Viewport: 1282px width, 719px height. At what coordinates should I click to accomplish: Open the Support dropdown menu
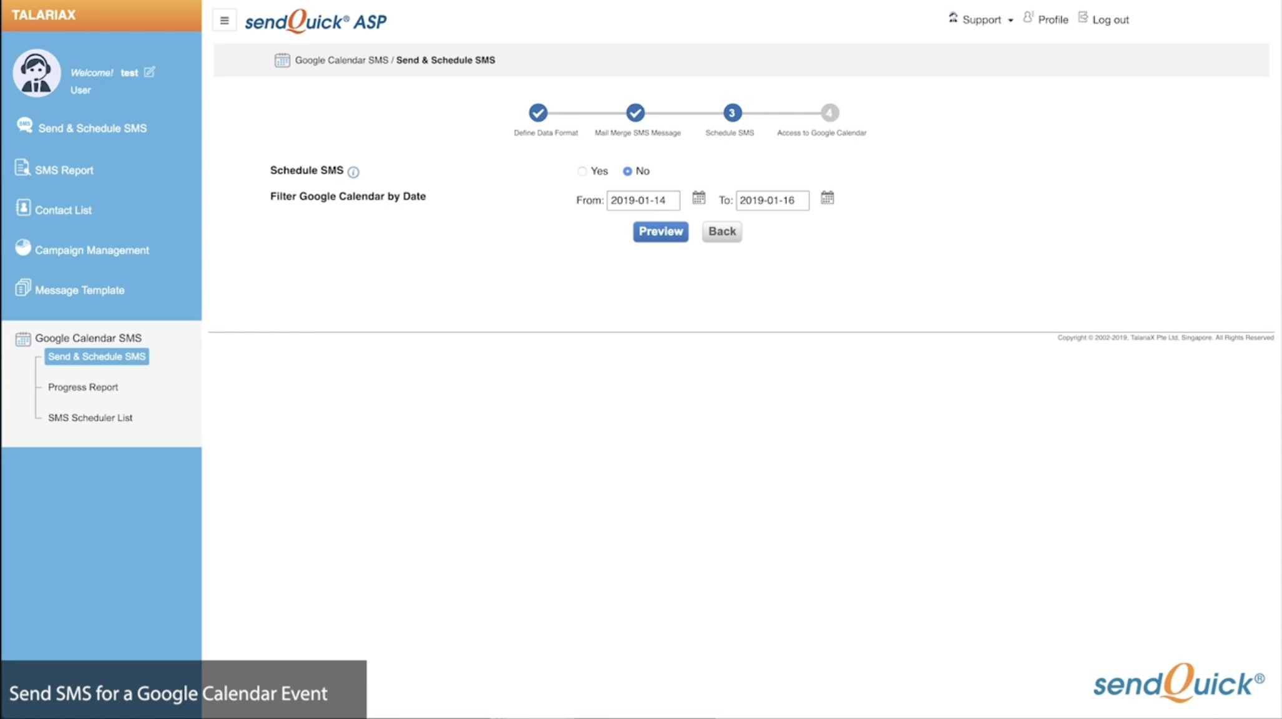987,20
